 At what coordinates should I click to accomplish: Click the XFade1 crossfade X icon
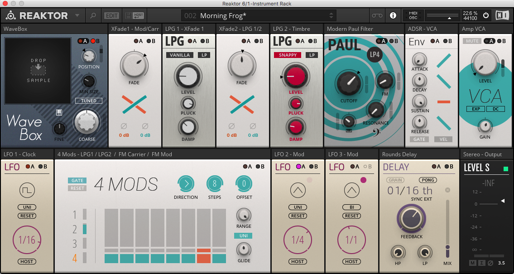tap(134, 104)
